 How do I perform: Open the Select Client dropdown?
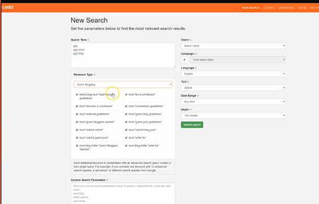[233, 46]
